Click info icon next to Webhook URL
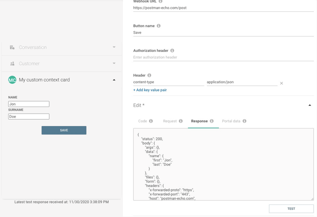 pos(161,1)
